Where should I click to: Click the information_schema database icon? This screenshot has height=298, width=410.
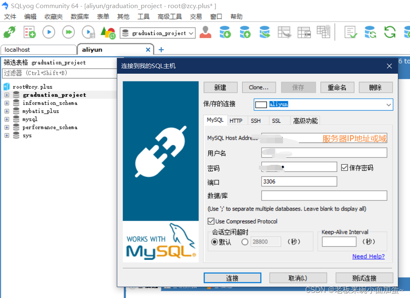[x=16, y=103]
